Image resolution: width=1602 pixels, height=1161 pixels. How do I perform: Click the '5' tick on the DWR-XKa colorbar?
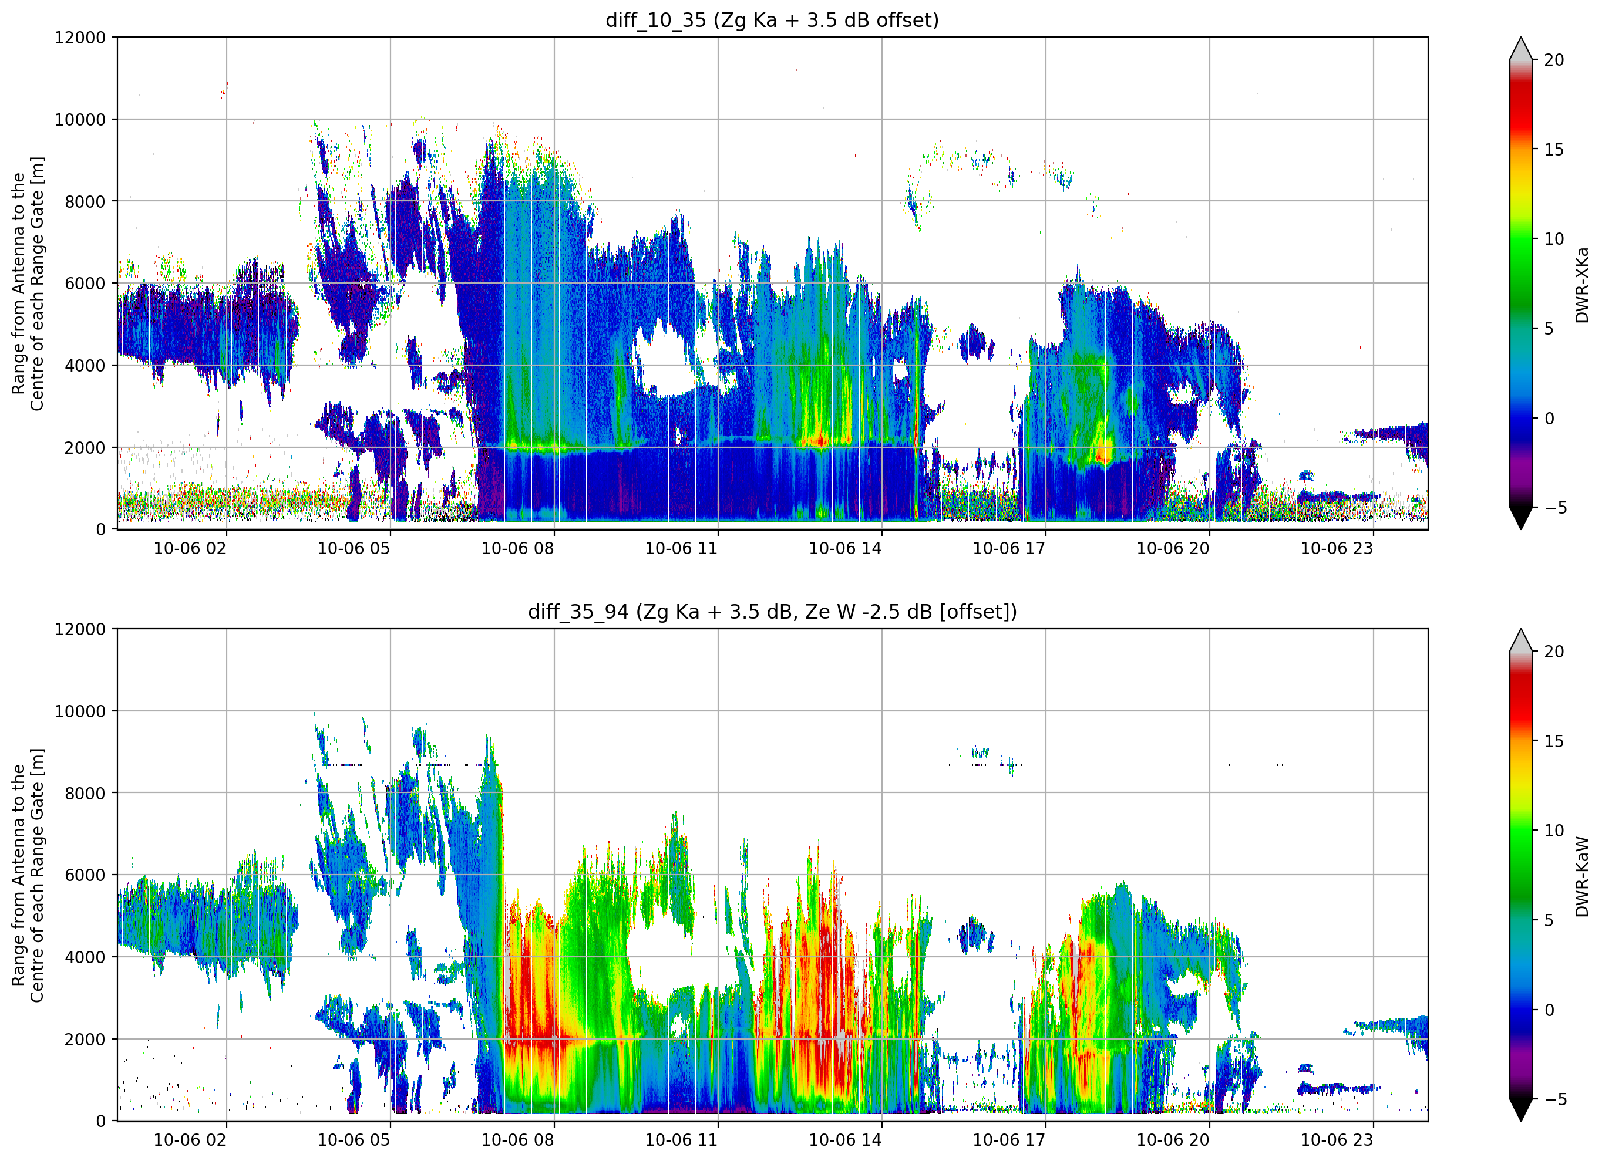[x=1549, y=328]
